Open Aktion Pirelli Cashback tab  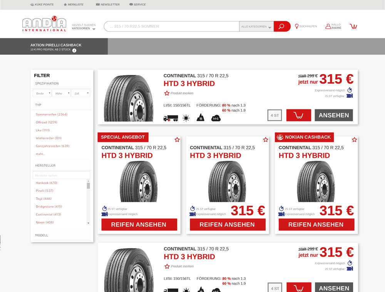click(x=54, y=47)
